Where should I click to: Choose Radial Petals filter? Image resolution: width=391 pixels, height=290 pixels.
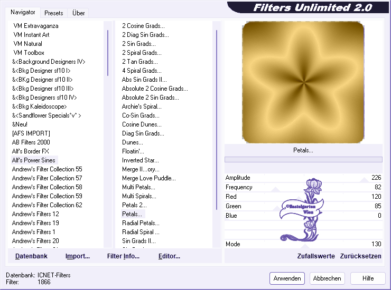[x=141, y=223]
